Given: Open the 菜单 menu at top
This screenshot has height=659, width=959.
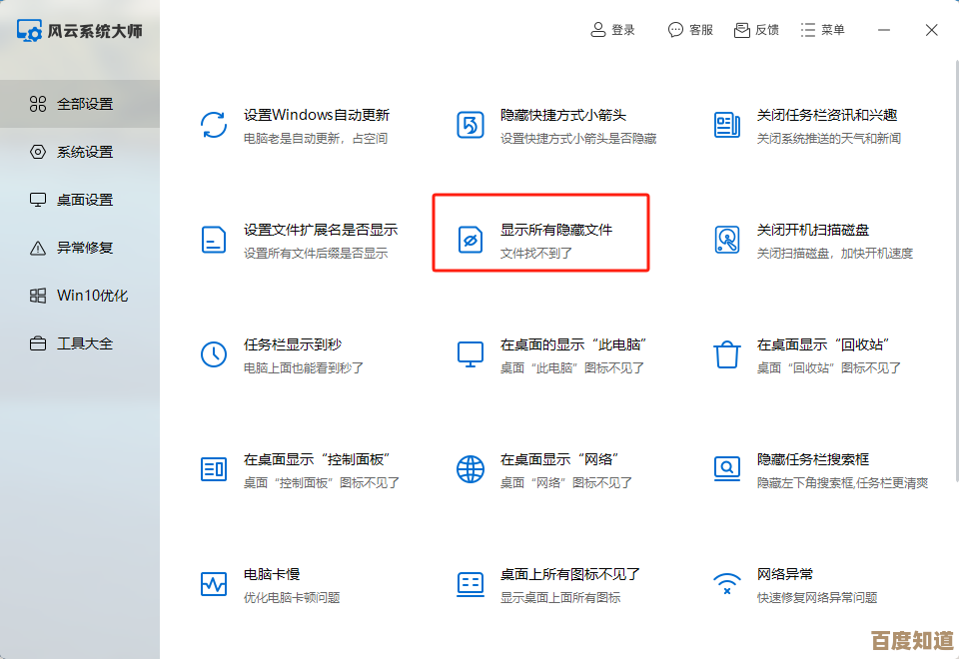Looking at the screenshot, I should click(822, 30).
